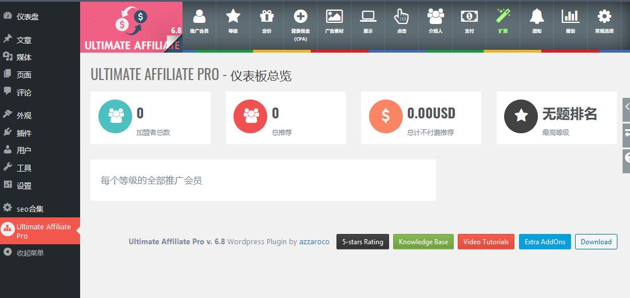This screenshot has width=630, height=298.
Task: Click the 仪表板总览 page heading
Action: pos(261,76)
